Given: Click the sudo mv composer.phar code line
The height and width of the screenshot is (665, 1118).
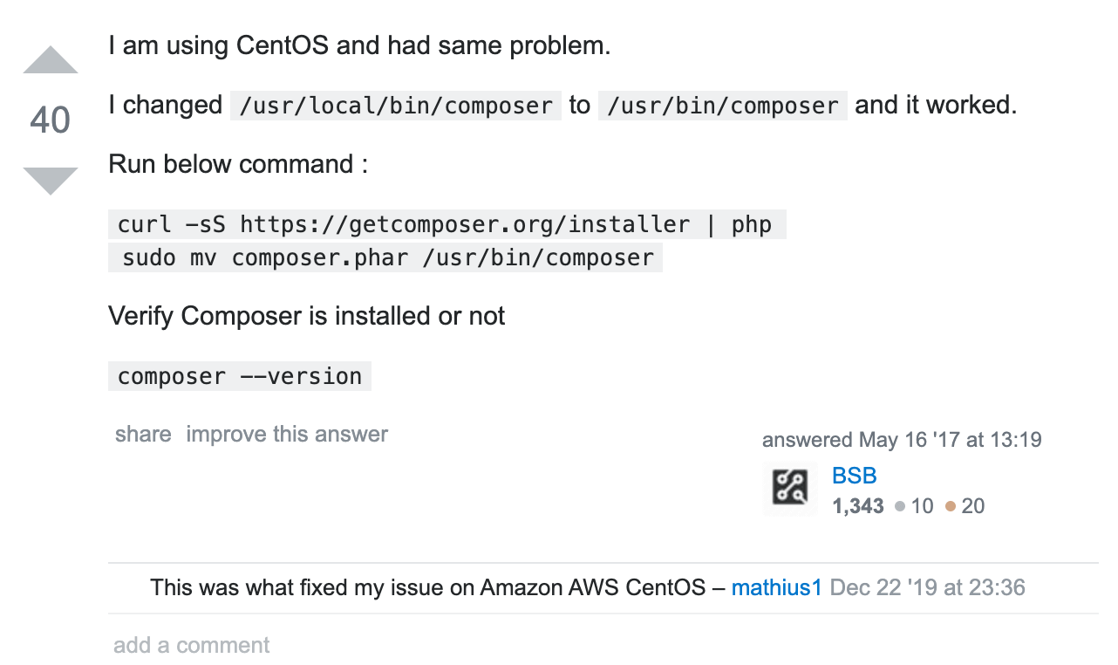Looking at the screenshot, I should [x=385, y=257].
